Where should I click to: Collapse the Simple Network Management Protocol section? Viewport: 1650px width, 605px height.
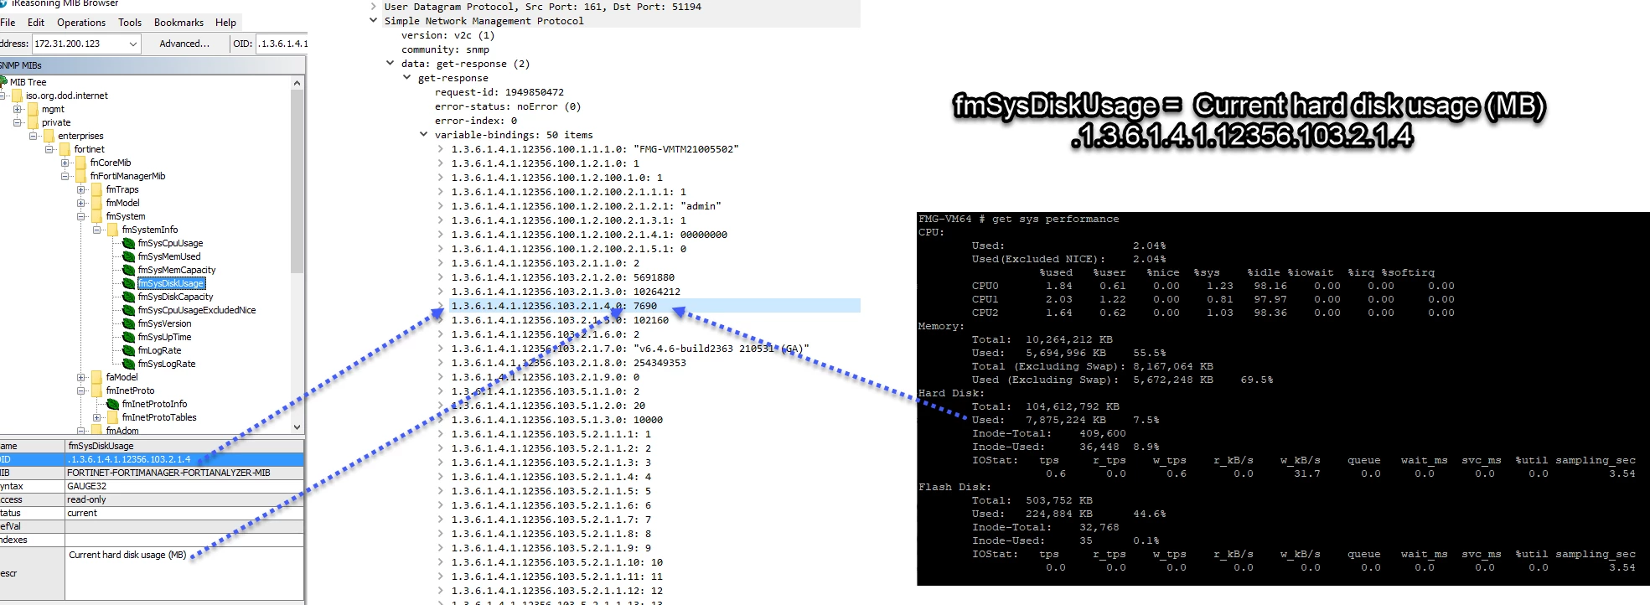point(374,21)
